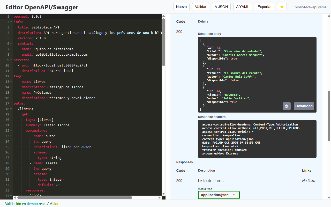Fold the servers section on line 9
The image size is (331, 207).
(x=11, y=60)
